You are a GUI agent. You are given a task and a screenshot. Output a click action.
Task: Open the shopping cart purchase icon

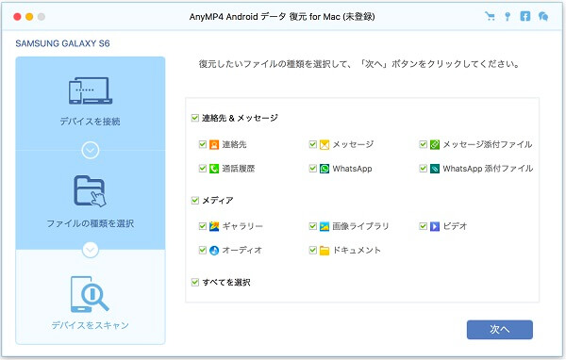490,16
